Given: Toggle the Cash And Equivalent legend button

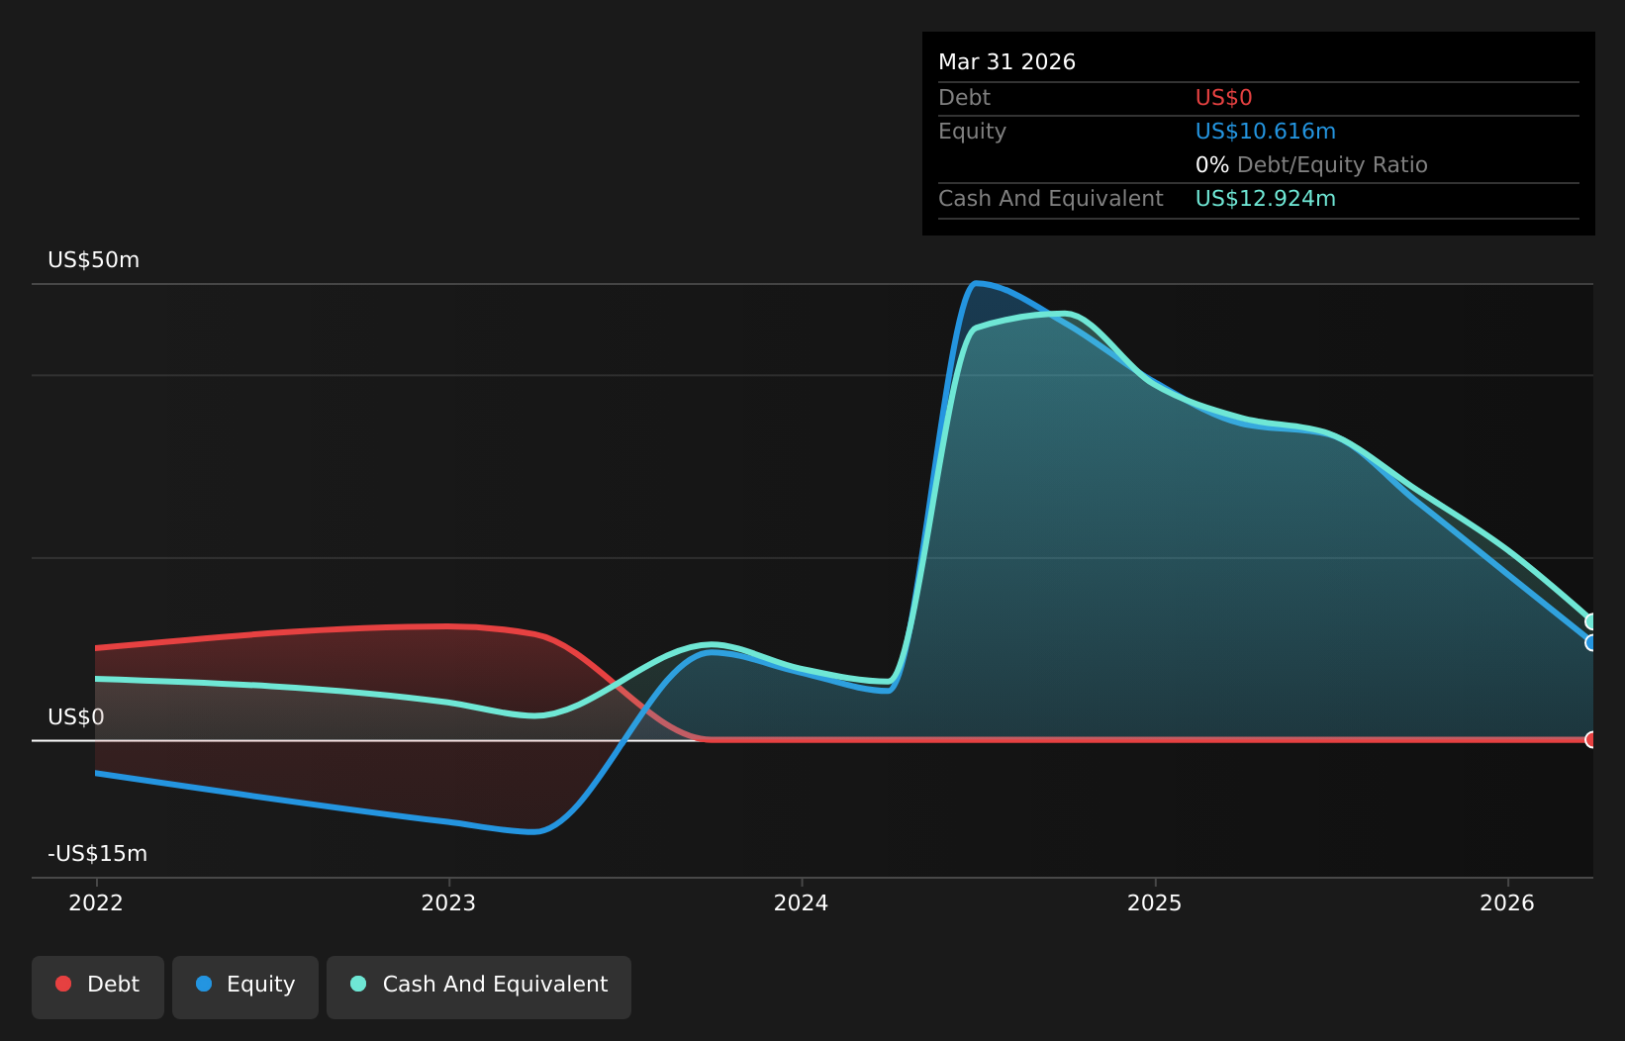Looking at the screenshot, I should [479, 987].
